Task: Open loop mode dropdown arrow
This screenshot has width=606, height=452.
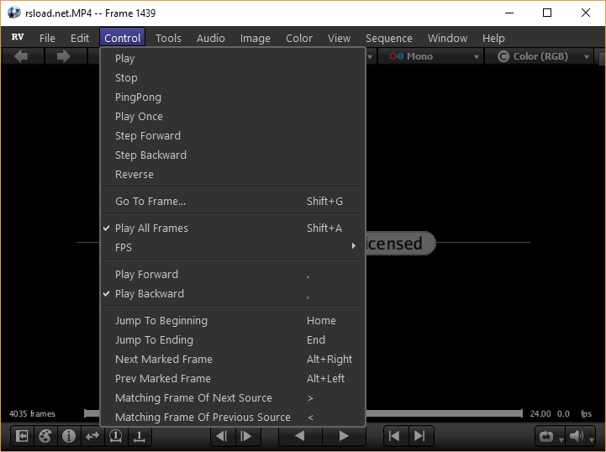Action: point(561,439)
